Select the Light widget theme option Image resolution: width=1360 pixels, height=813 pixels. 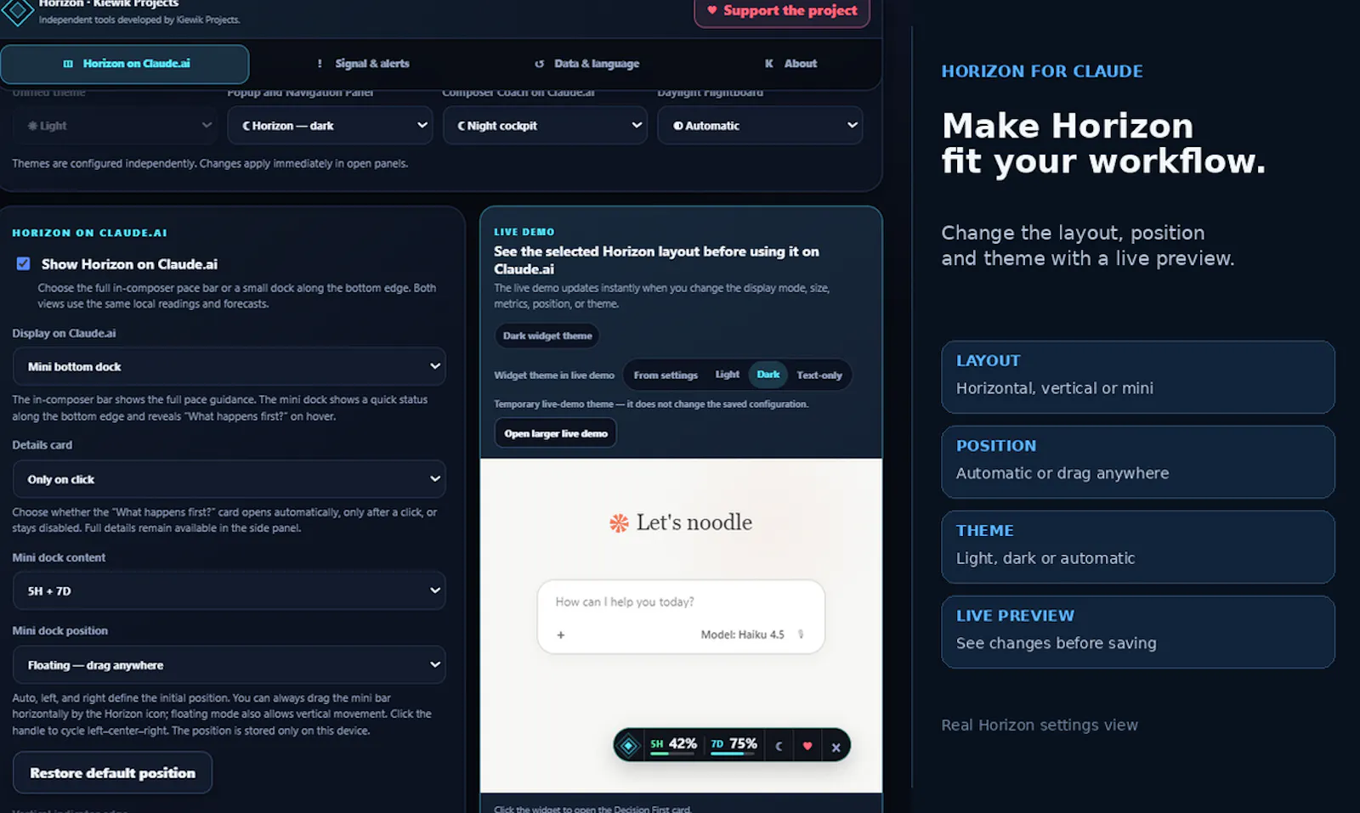(728, 375)
